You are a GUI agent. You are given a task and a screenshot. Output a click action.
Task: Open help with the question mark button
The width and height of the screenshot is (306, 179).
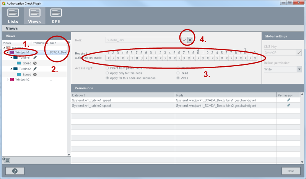pyautogui.click(x=15, y=171)
